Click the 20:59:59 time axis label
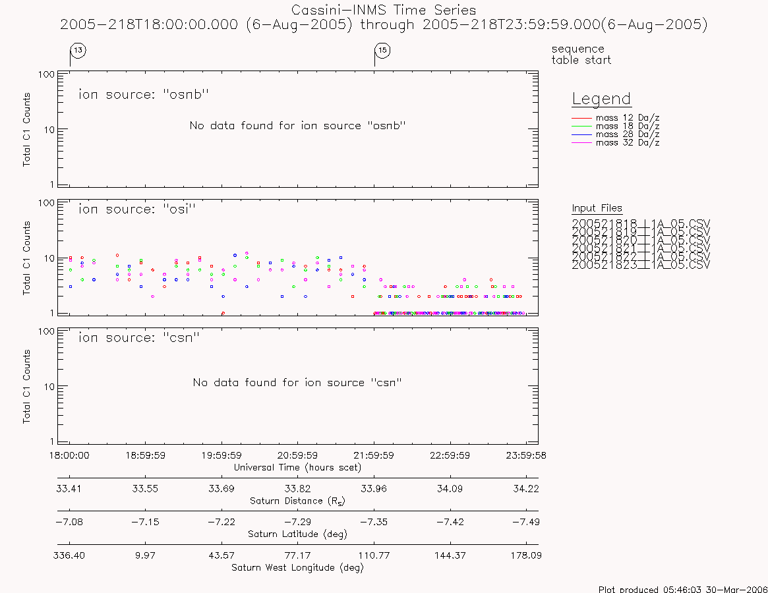 [297, 455]
